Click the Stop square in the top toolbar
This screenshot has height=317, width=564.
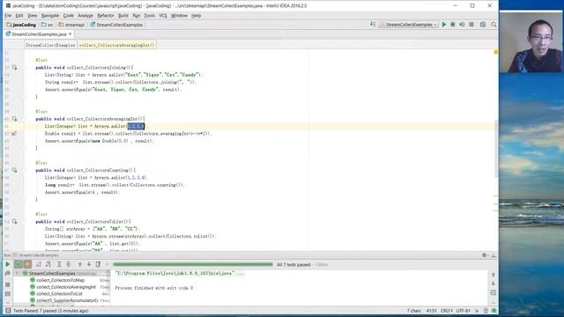point(471,25)
